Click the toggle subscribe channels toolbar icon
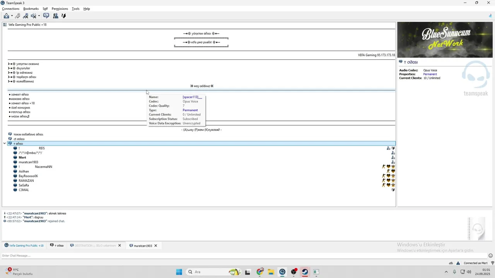The height and width of the screenshot is (278, 495). click(x=46, y=16)
